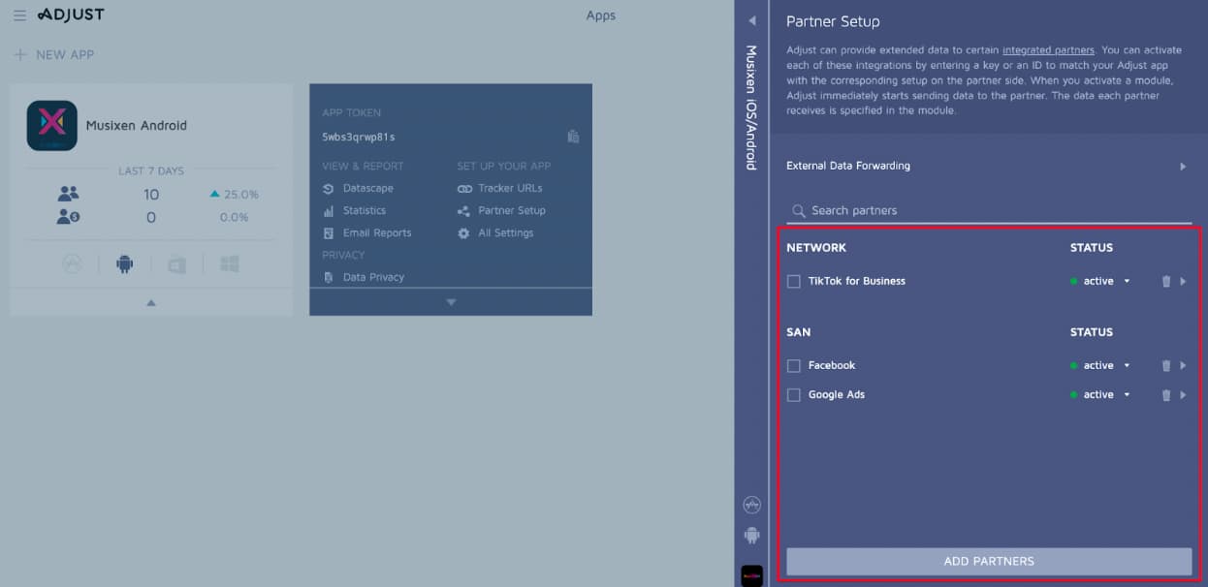Click the Email Reports icon
Image resolution: width=1208 pixels, height=587 pixels.
tap(329, 233)
